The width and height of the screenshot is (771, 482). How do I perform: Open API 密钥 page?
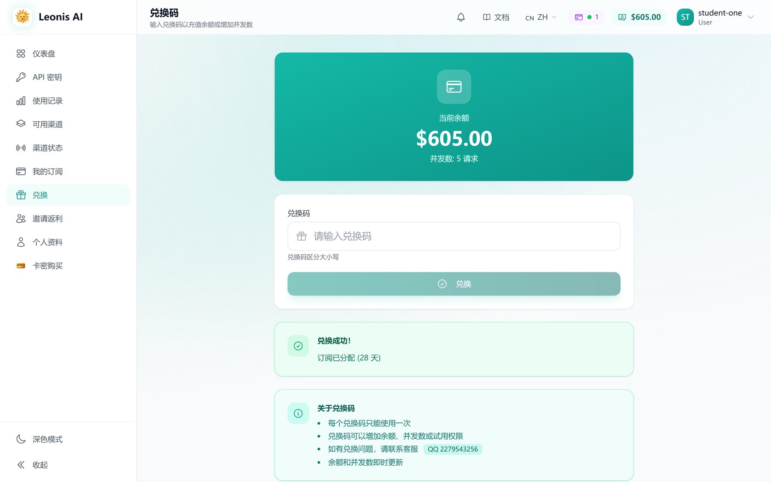point(68,77)
